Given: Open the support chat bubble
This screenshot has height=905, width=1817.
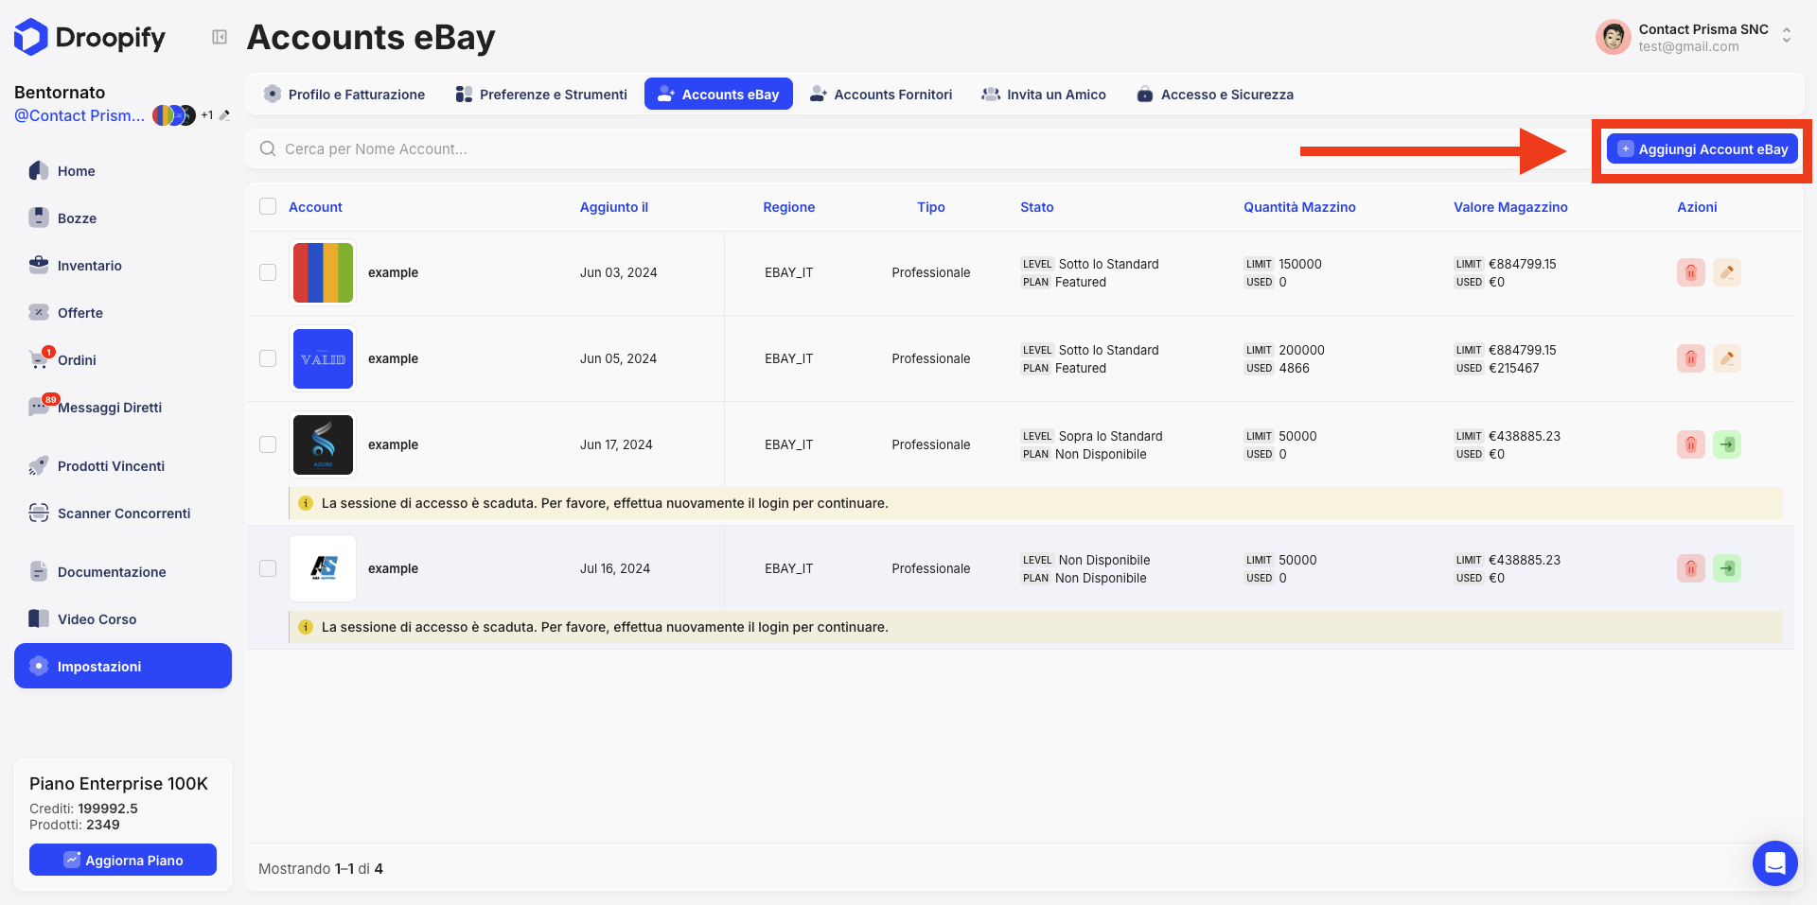Looking at the screenshot, I should pyautogui.click(x=1774, y=862).
